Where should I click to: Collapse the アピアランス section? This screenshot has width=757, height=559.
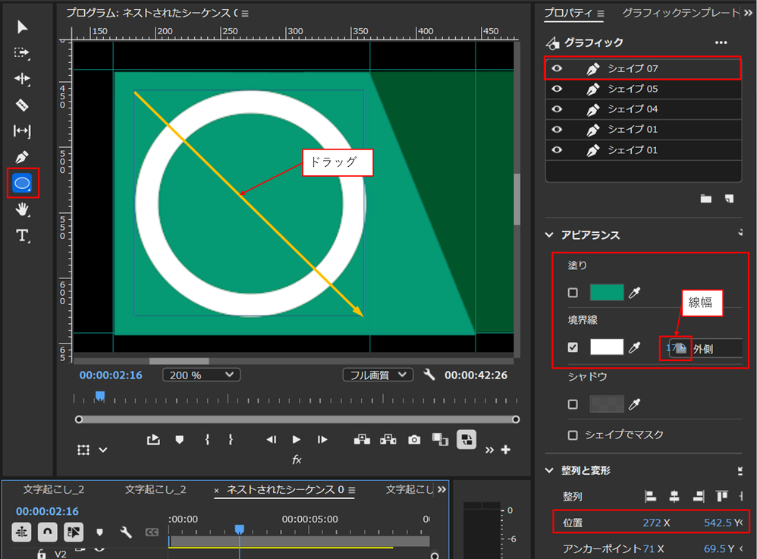pos(550,235)
